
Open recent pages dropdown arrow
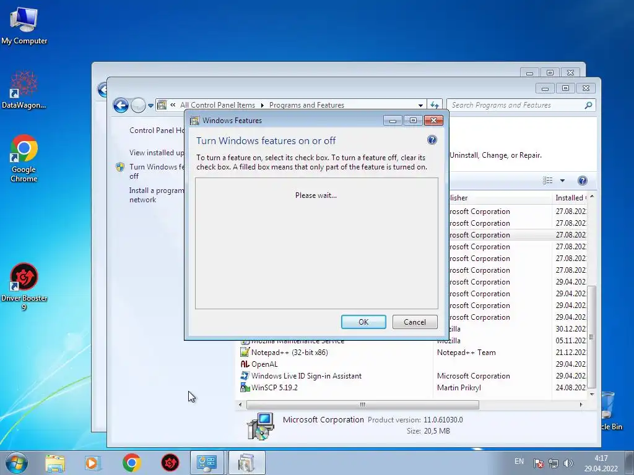click(x=150, y=105)
